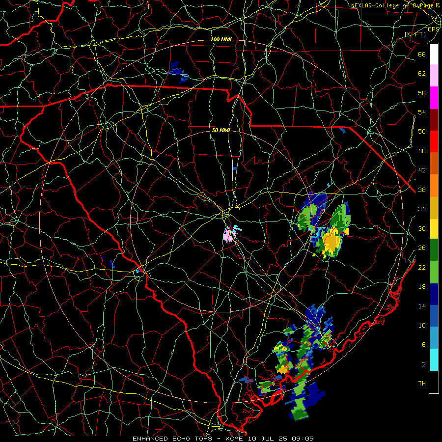Click the legend value "50"
Screen dimensions: 442x442
pyautogui.click(x=422, y=132)
